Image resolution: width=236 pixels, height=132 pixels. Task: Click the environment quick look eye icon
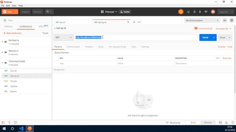click(x=225, y=21)
